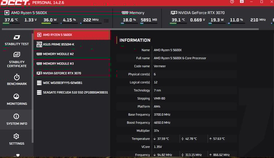This screenshot has width=274, height=158.
Task: Open the Benchmark stopwatch icon
Action: click(17, 77)
